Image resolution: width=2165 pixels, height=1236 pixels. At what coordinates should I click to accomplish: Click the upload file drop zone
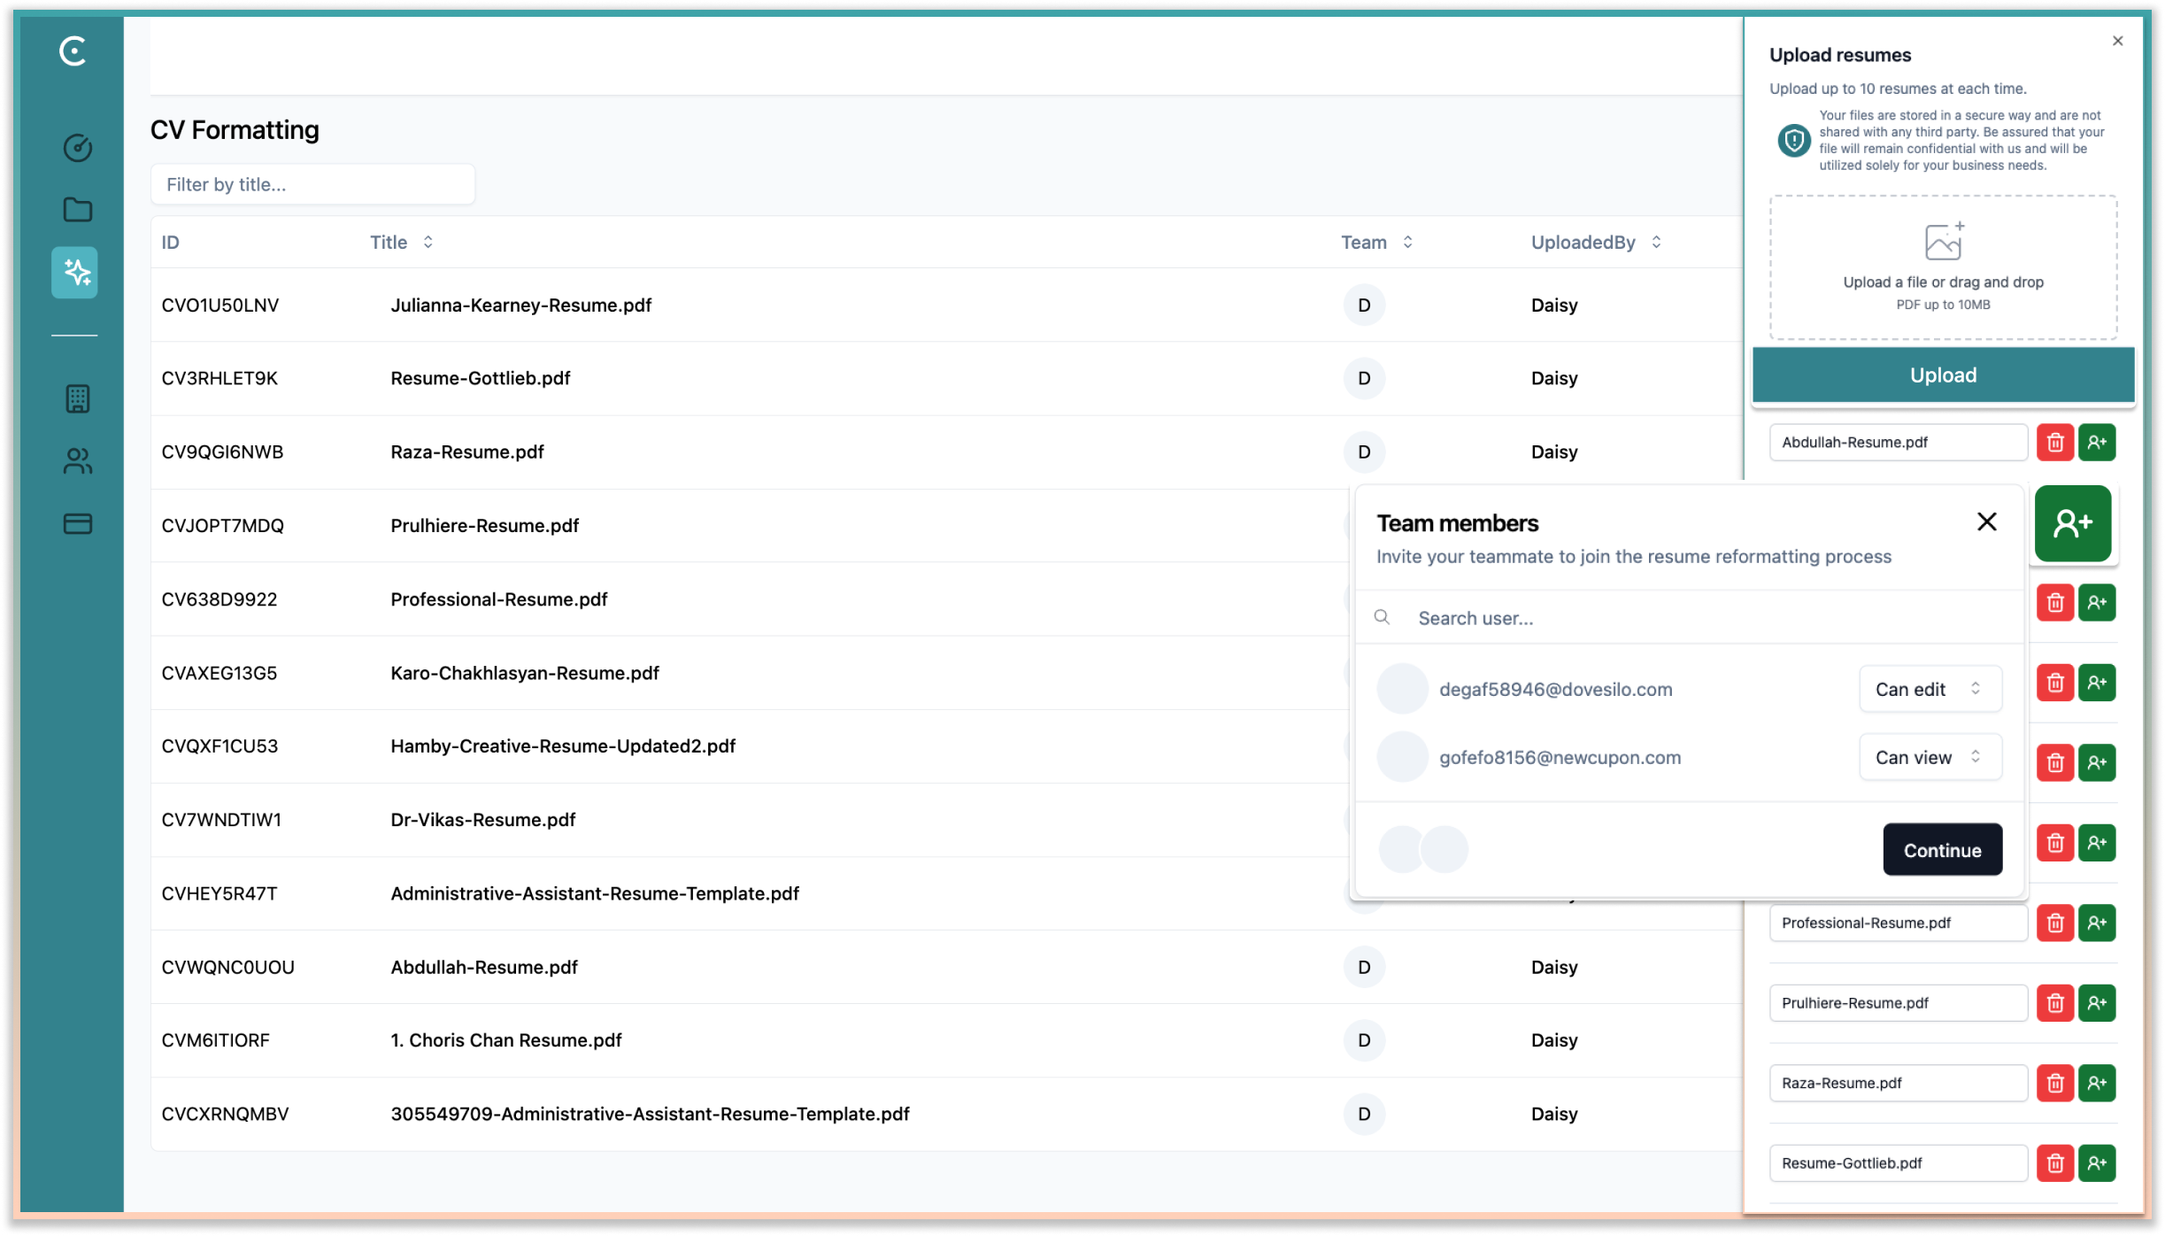[1943, 267]
